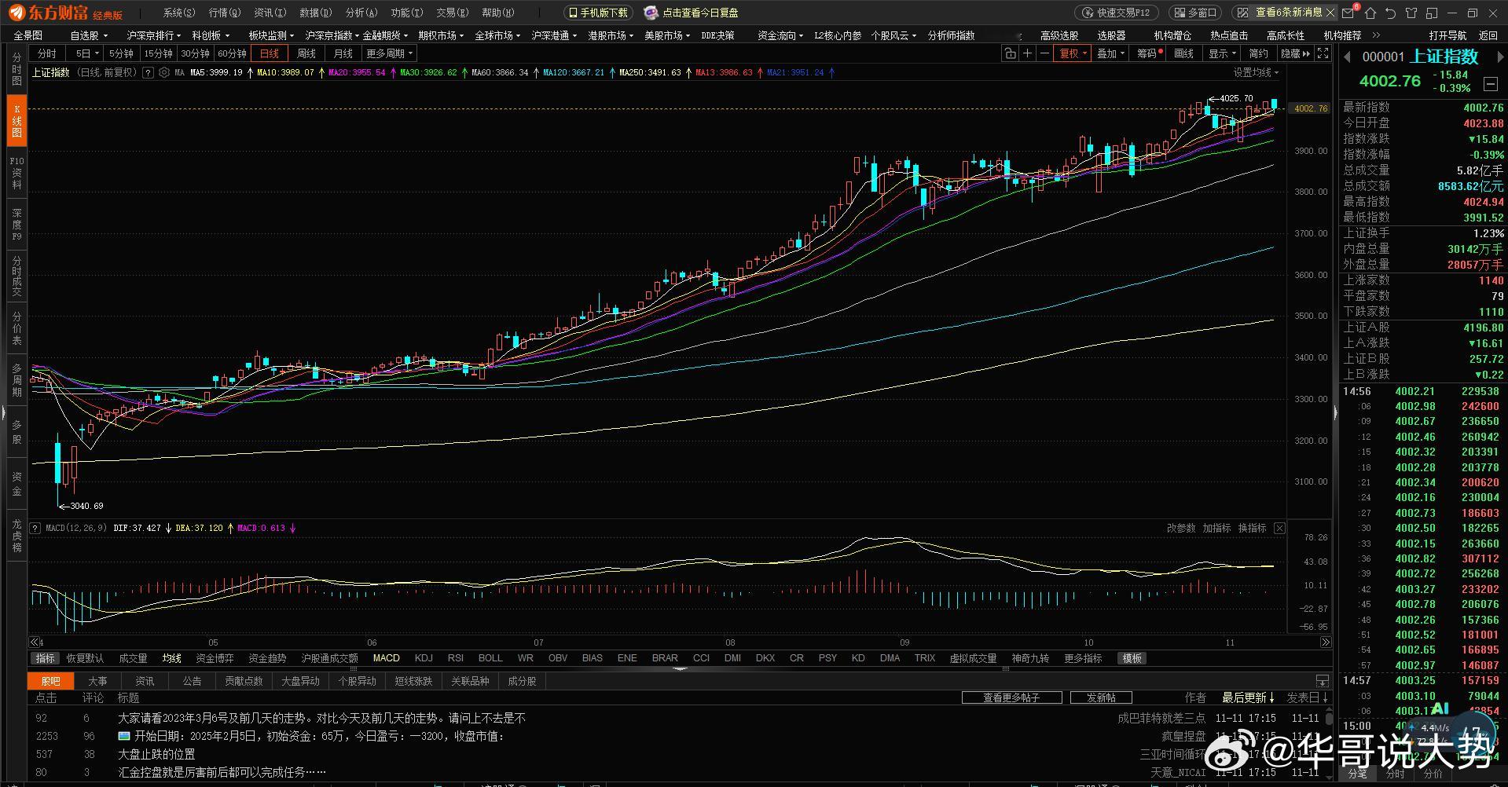
Task: Select the 日线 daily period
Action: 270,53
